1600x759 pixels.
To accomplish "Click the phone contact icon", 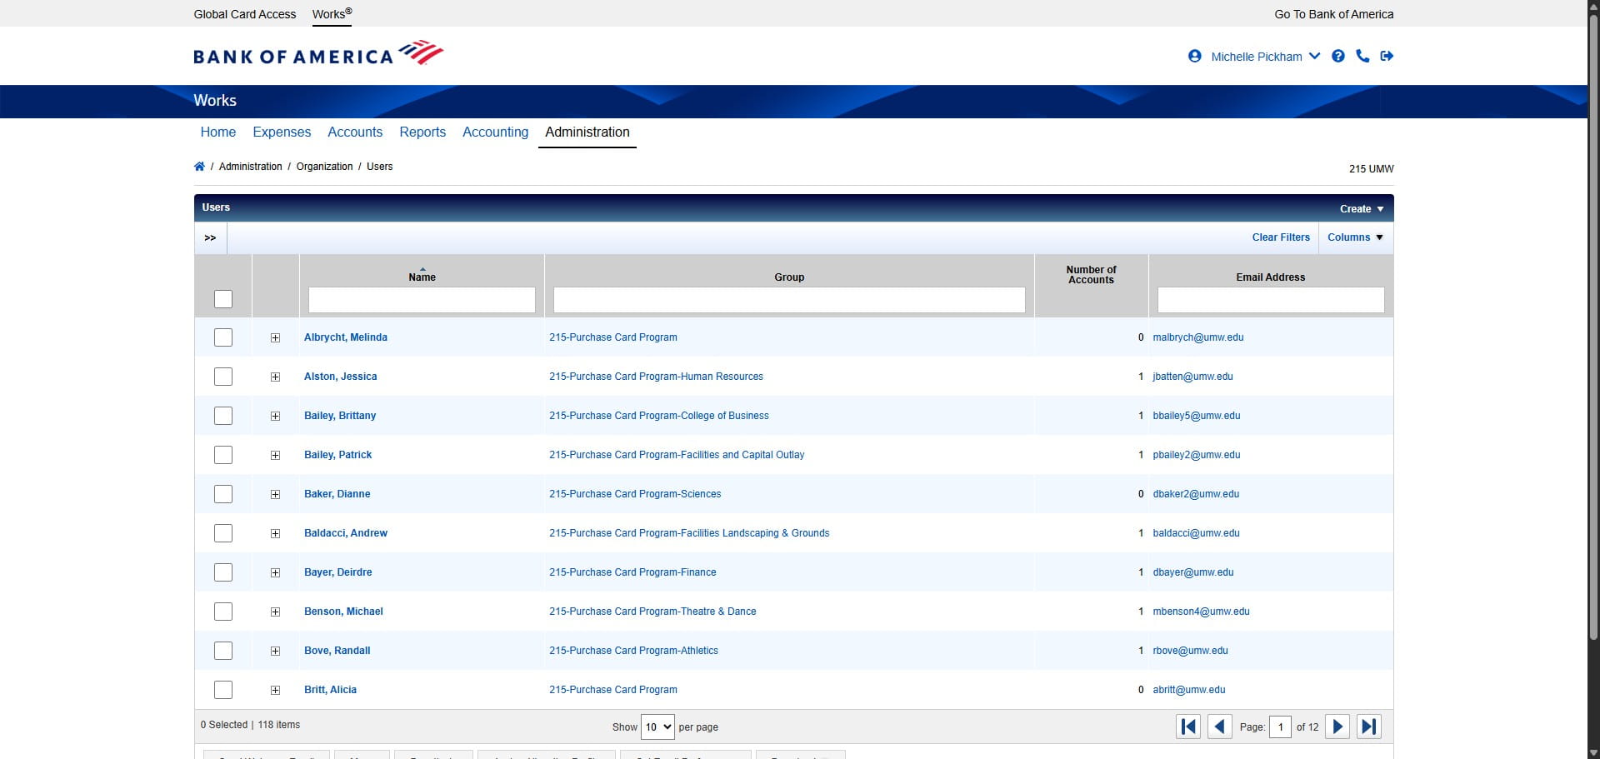I will tap(1362, 56).
